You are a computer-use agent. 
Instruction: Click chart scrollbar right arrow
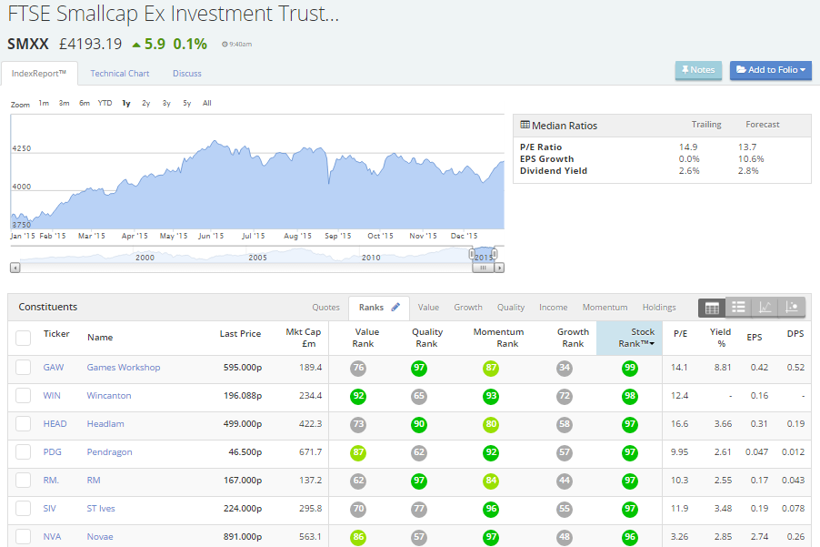click(499, 268)
